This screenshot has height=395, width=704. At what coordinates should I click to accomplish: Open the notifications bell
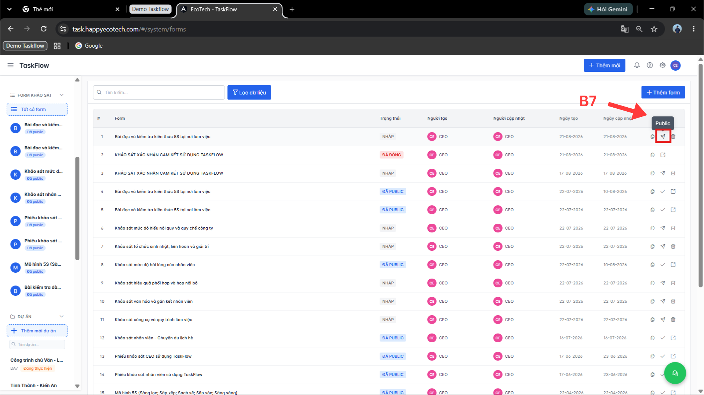(x=637, y=65)
